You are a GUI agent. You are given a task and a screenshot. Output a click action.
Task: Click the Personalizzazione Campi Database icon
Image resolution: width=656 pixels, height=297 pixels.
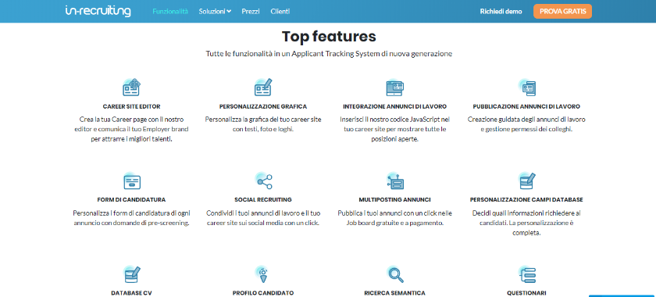[526, 181]
